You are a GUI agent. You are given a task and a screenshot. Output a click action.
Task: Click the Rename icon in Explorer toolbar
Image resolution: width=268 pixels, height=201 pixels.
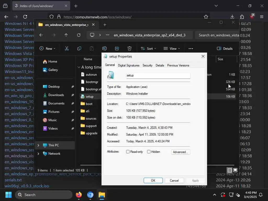click(104, 48)
